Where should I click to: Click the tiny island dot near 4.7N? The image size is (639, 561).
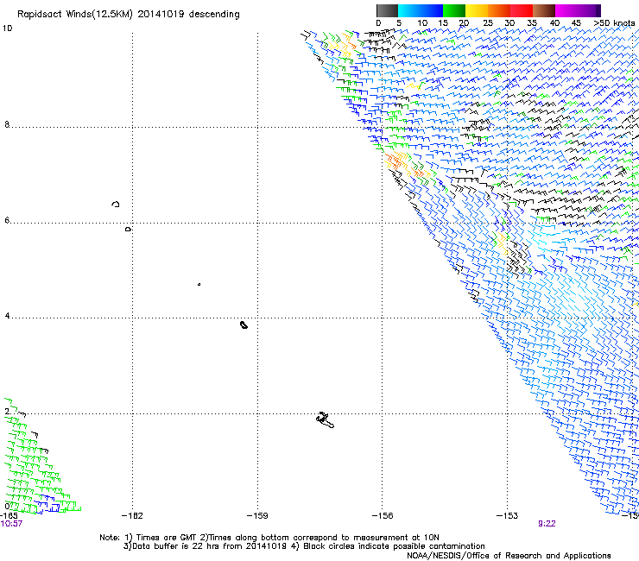[199, 284]
